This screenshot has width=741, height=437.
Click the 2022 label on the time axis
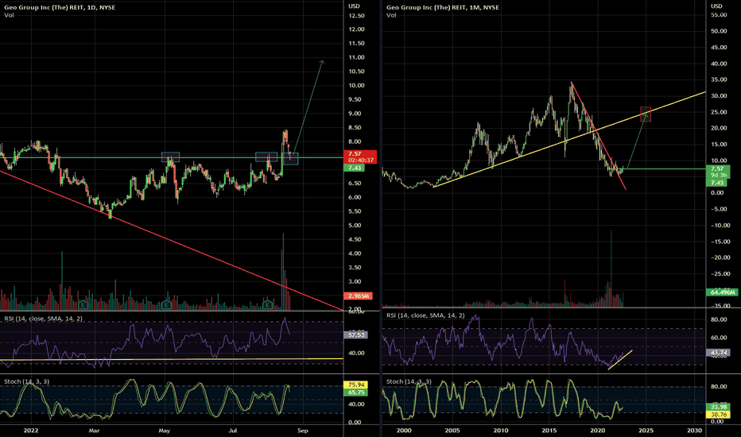(31, 431)
